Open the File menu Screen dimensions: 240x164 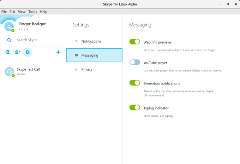pos(4,12)
